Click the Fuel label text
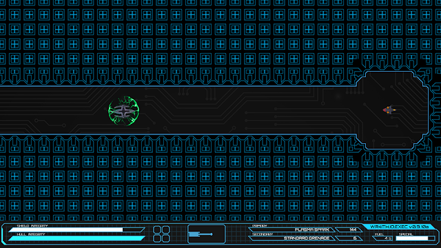441x248 pixels. (379, 234)
